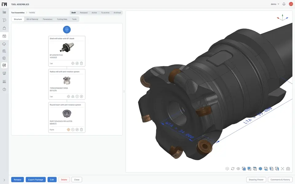Screen dimensions: 295x184
Task: Add a component under the Radius mill
Action: (x=77, y=96)
